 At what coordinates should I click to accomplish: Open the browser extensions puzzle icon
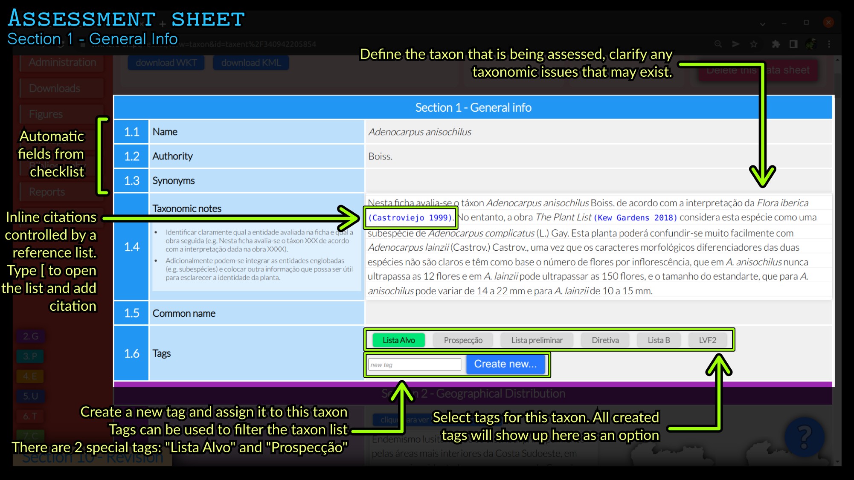click(776, 44)
